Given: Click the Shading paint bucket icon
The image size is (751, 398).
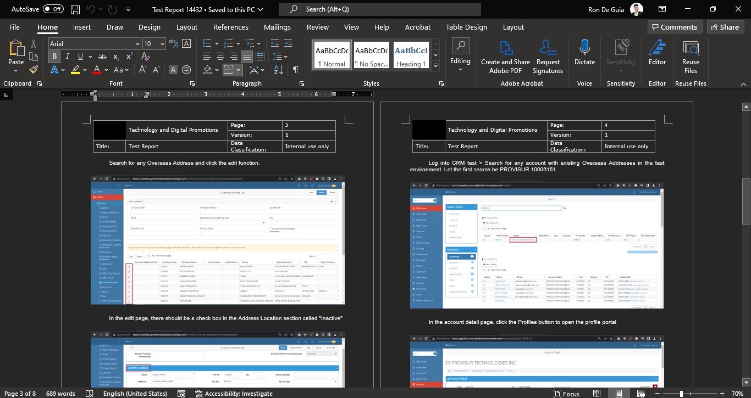Looking at the screenshot, I should (x=207, y=70).
